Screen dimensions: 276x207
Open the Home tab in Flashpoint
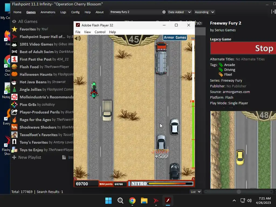(x=18, y=12)
